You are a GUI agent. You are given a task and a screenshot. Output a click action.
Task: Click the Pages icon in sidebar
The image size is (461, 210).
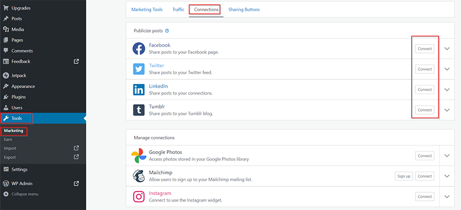(5, 40)
